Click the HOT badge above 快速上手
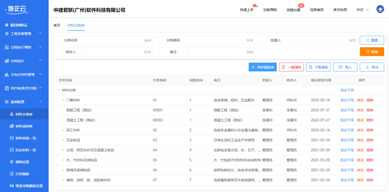The height and width of the screenshot is (192, 389). 255,6
